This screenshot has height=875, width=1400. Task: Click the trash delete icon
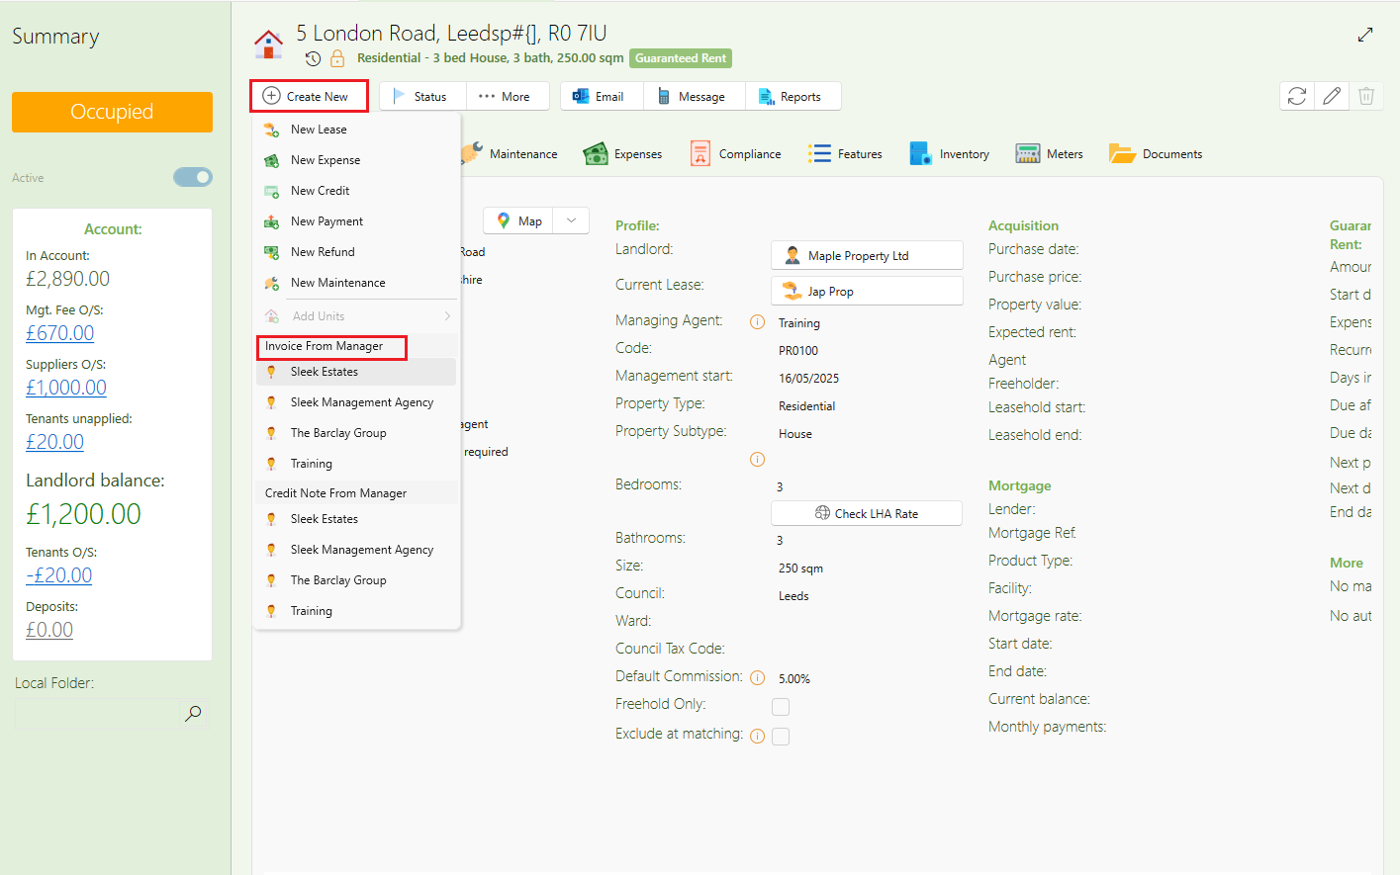click(1366, 96)
